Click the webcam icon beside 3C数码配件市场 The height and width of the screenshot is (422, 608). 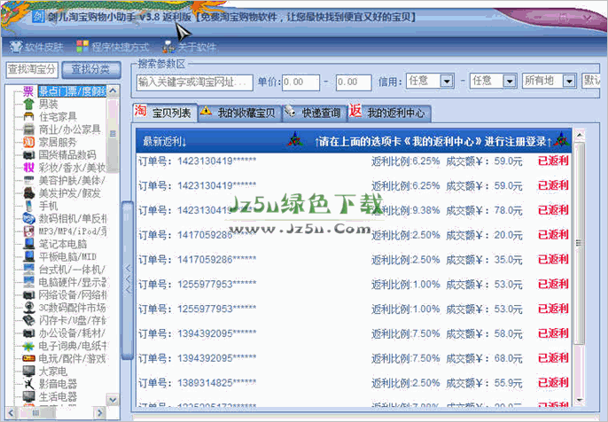(28, 308)
